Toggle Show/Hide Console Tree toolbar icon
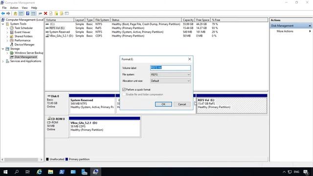 tap(21, 13)
